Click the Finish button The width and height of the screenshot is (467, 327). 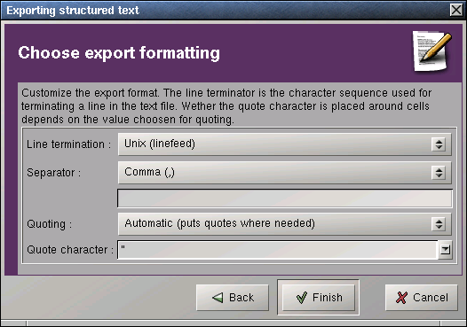pyautogui.click(x=319, y=298)
